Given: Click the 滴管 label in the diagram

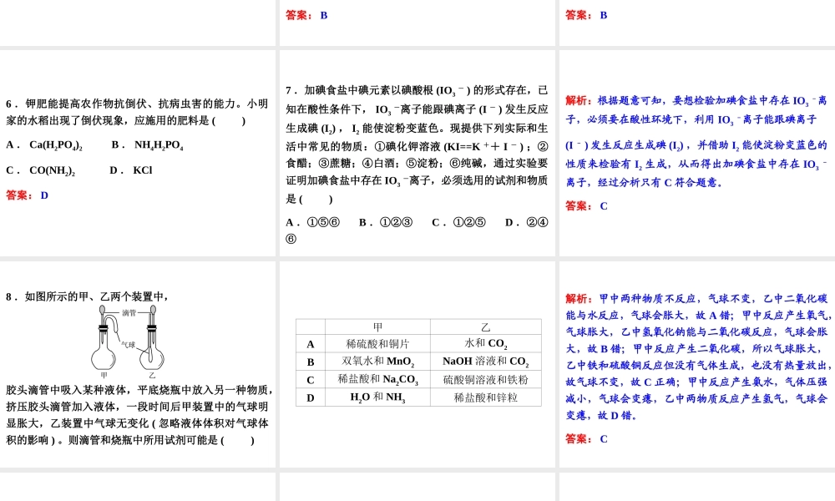Looking at the screenshot, I should coord(129,312).
